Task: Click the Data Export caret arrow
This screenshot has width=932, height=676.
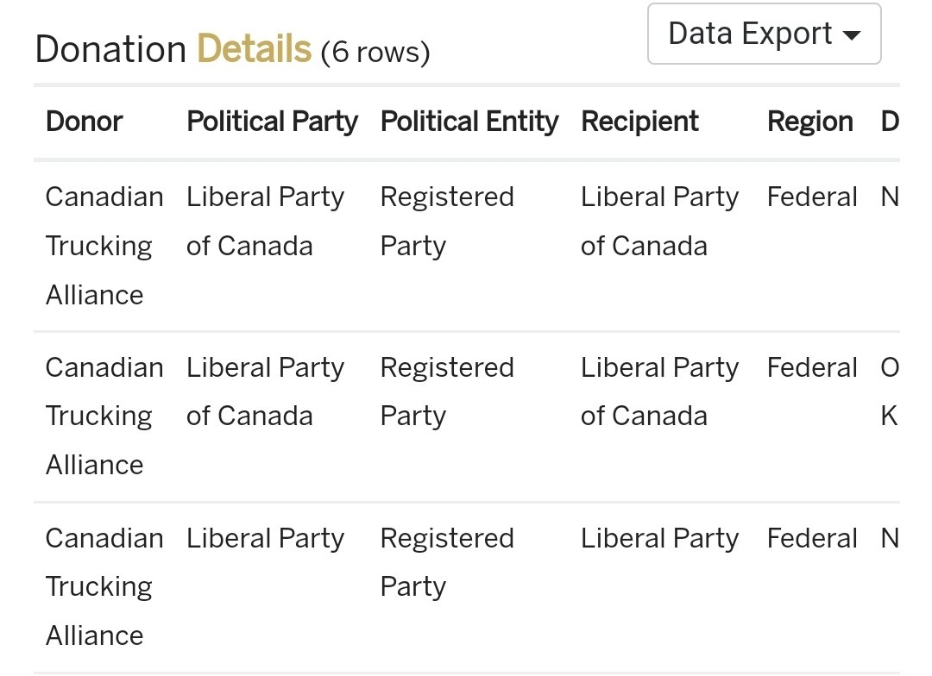Action: click(851, 35)
